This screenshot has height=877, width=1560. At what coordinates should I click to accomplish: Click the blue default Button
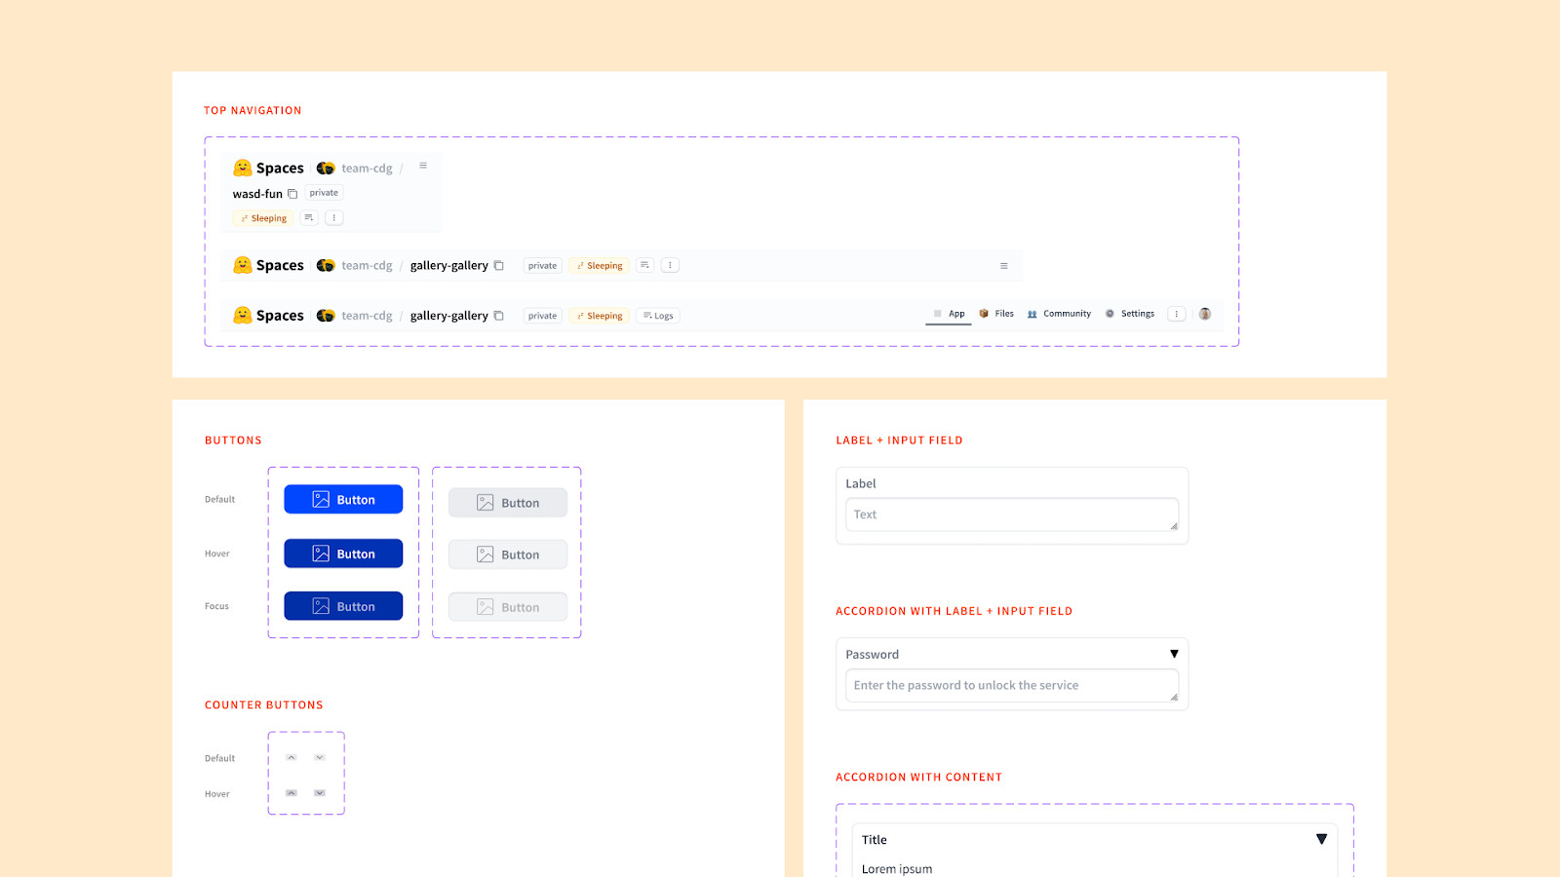343,498
